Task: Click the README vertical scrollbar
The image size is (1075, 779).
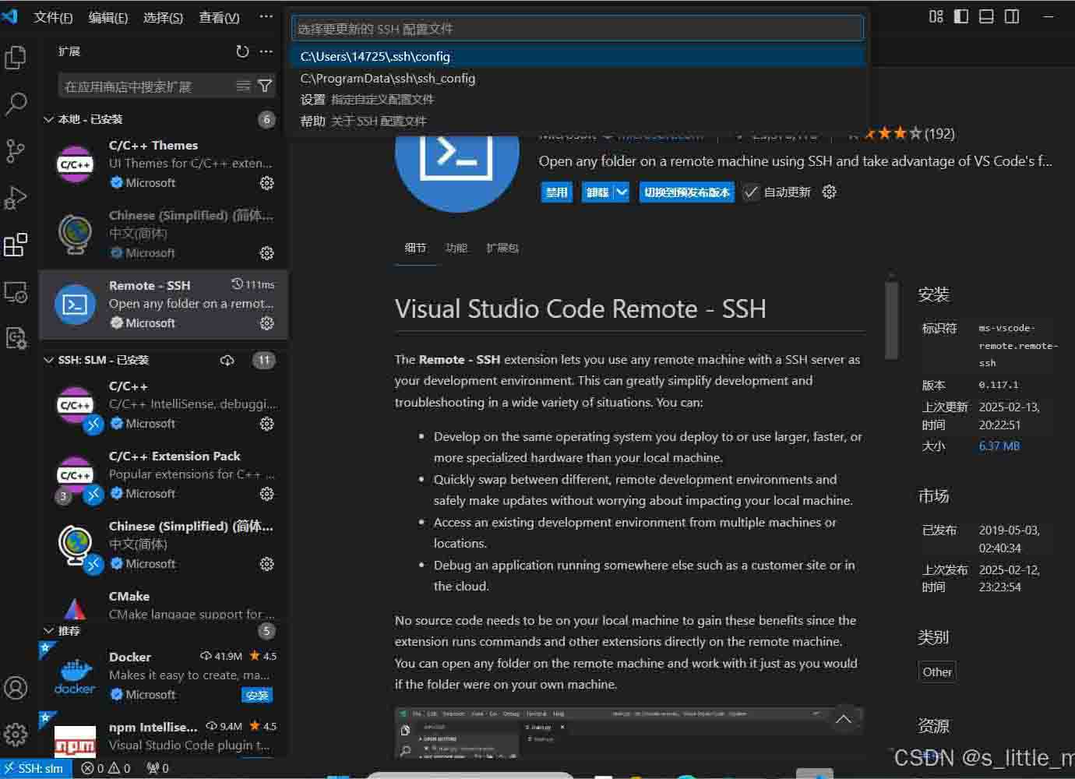Action: pyautogui.click(x=891, y=319)
